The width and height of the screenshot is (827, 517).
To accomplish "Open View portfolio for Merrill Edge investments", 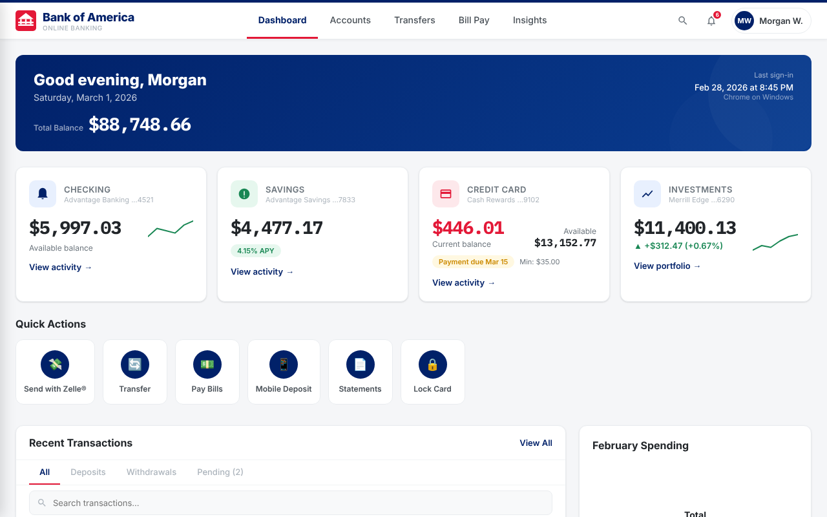I will tap(667, 266).
